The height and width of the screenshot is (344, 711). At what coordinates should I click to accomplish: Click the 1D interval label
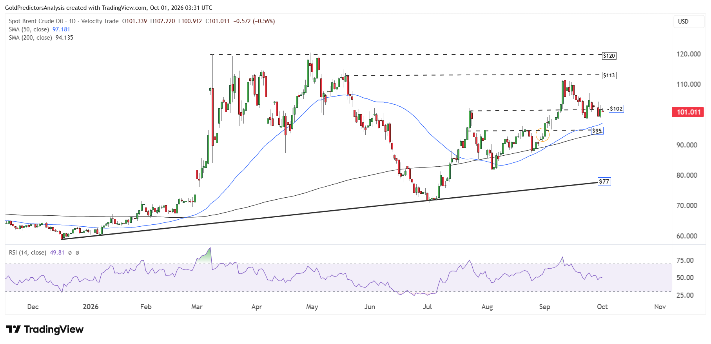pos(73,21)
